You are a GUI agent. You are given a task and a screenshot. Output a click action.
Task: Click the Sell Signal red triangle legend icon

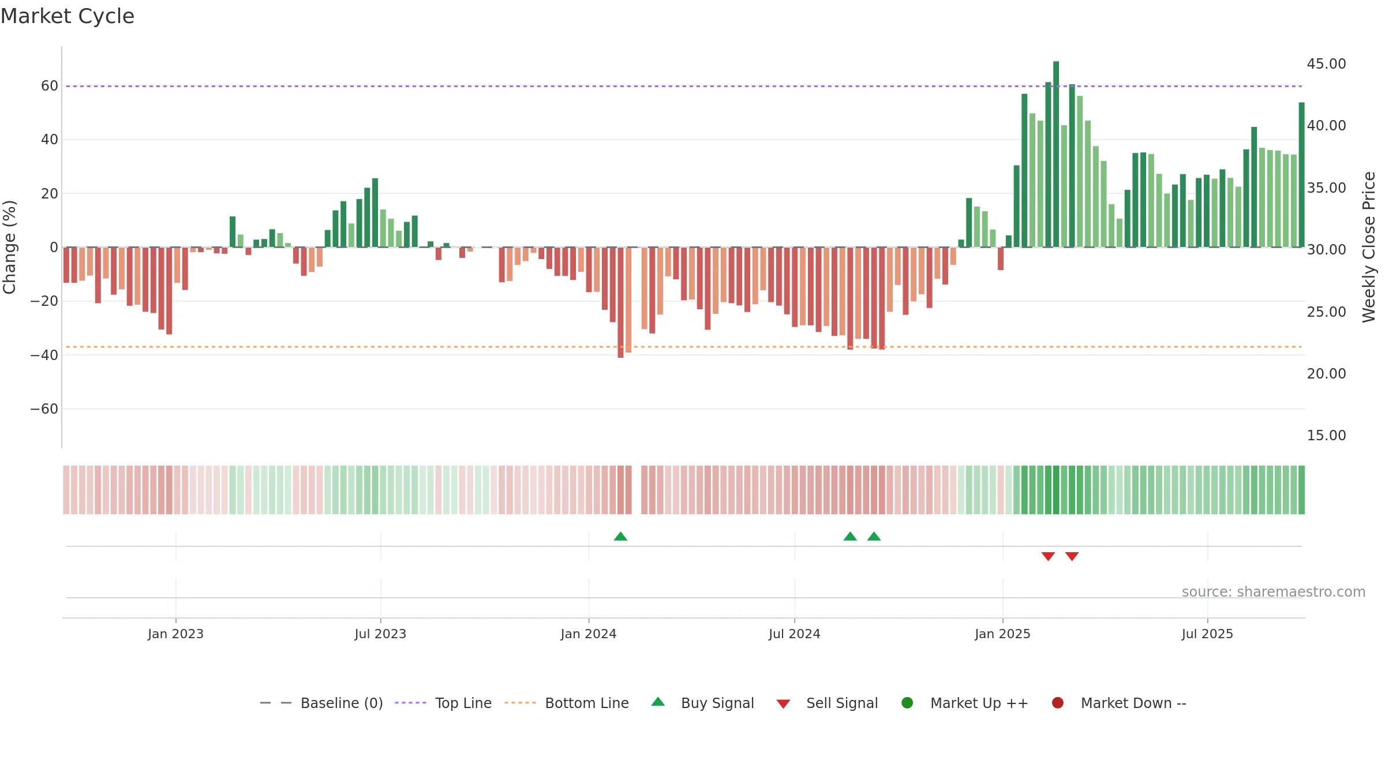[x=783, y=704]
